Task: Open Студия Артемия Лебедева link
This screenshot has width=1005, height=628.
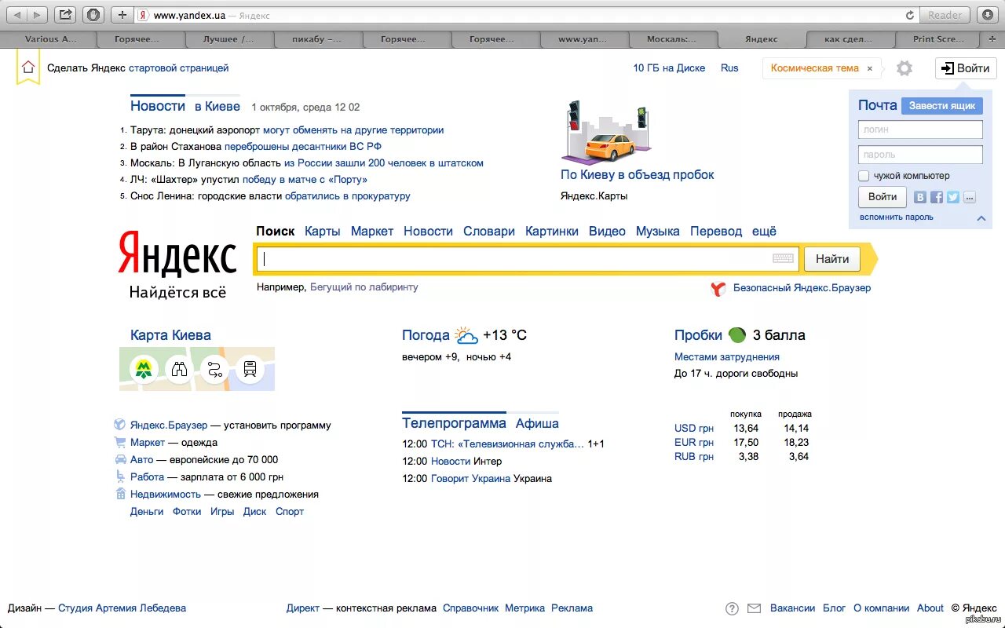Action: point(122,608)
